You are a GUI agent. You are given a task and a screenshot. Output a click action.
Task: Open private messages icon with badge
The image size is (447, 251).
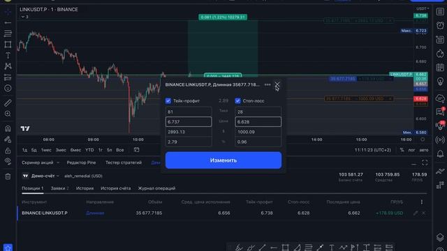tap(440, 112)
